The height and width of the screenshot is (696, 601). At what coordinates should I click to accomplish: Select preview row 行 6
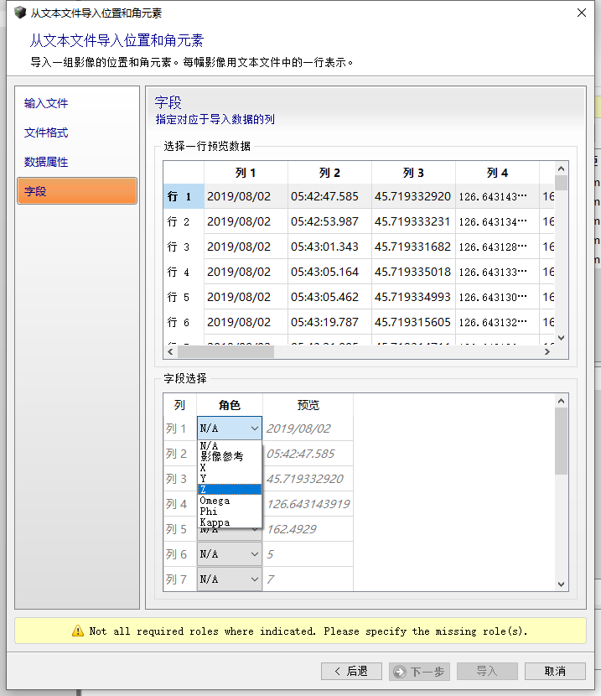[184, 322]
